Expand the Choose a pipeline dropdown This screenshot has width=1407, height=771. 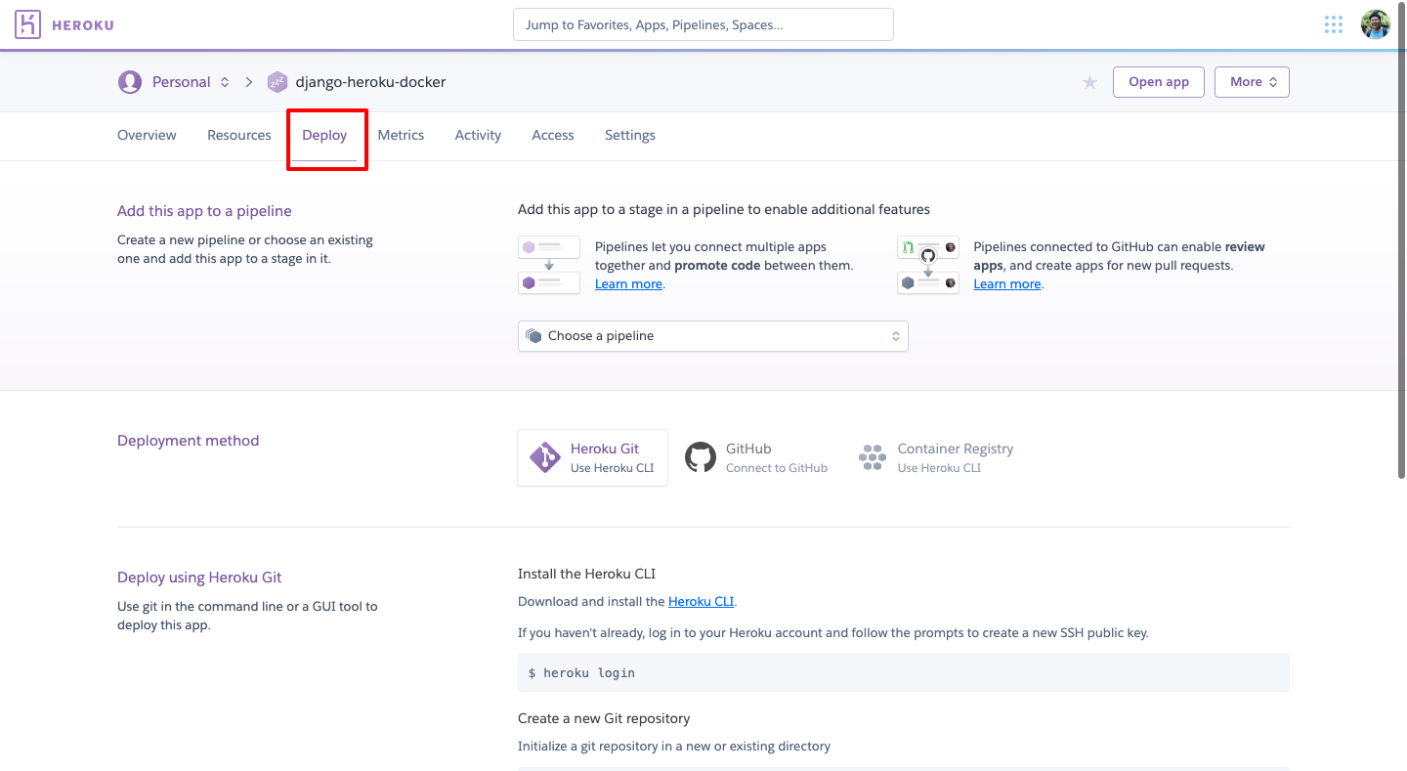(x=712, y=336)
